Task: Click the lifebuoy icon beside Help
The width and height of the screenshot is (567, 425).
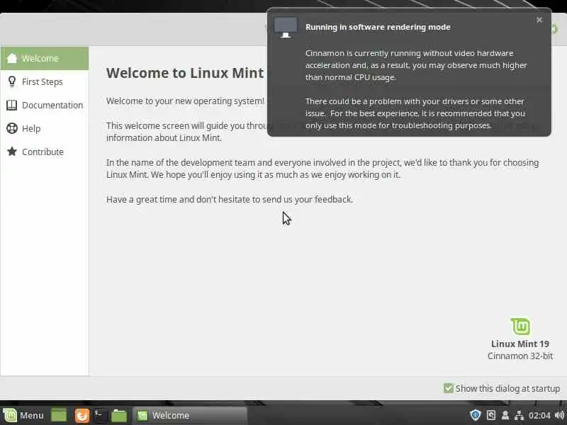Action: point(12,128)
